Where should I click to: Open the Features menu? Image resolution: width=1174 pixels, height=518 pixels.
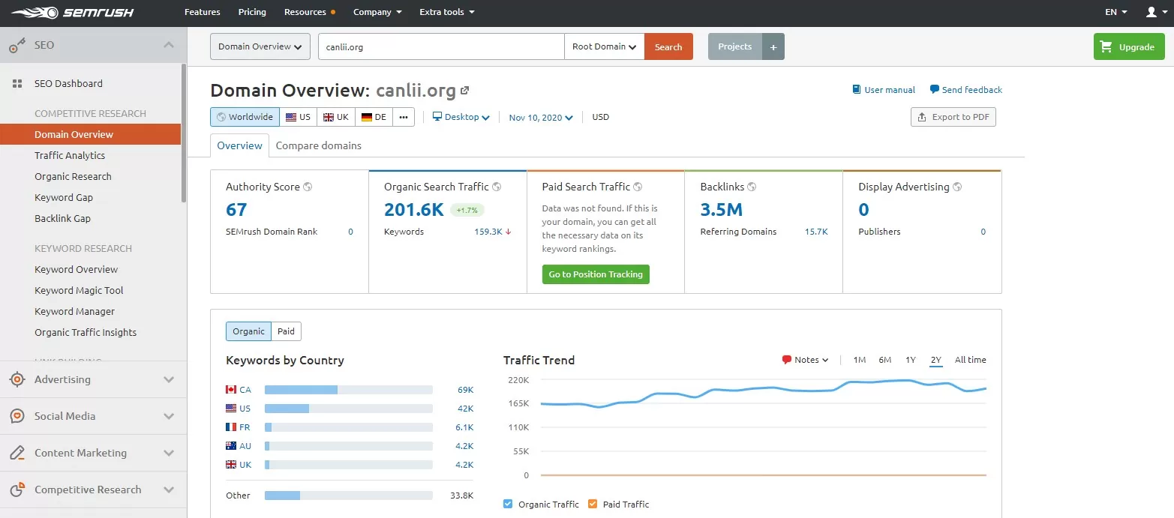[203, 12]
